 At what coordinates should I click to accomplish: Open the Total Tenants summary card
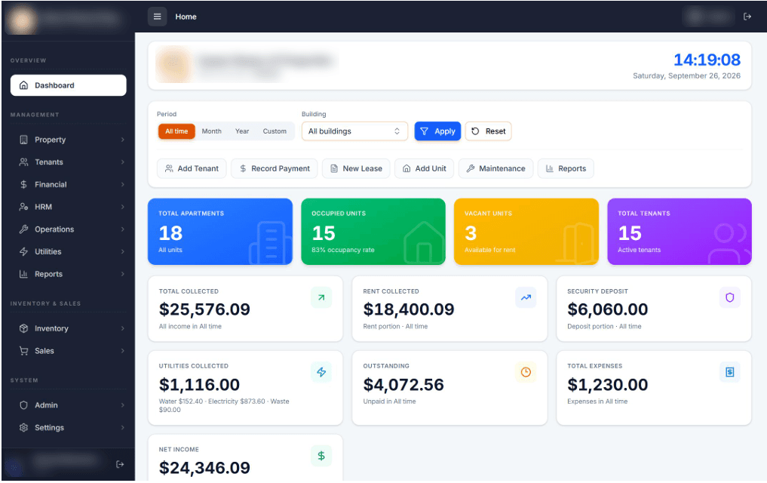pyautogui.click(x=680, y=232)
